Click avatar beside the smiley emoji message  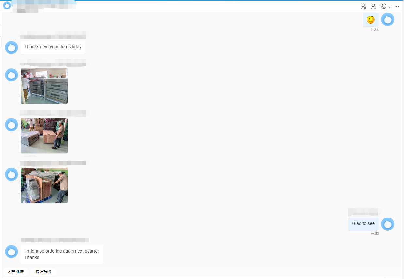click(388, 20)
